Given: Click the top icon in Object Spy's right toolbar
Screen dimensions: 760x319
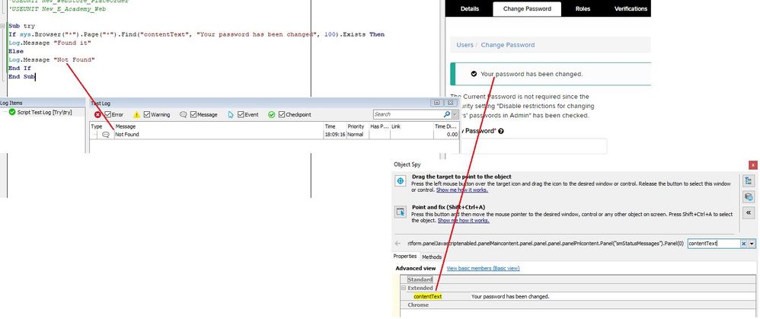Looking at the screenshot, I should [748, 180].
